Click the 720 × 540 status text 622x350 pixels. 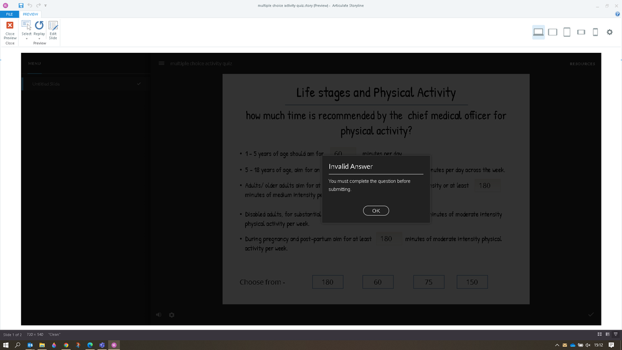(x=35, y=334)
